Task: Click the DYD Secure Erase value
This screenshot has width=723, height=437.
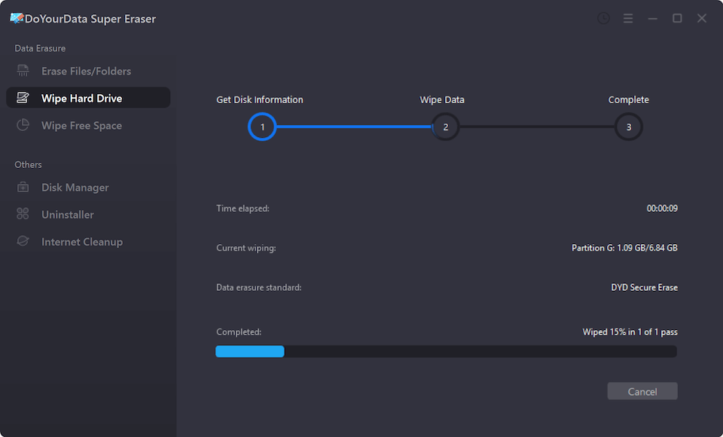Action: click(x=644, y=287)
